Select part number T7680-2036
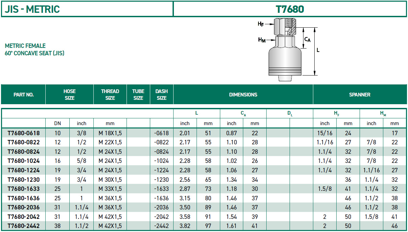The width and height of the screenshot is (408, 232). pos(23,207)
